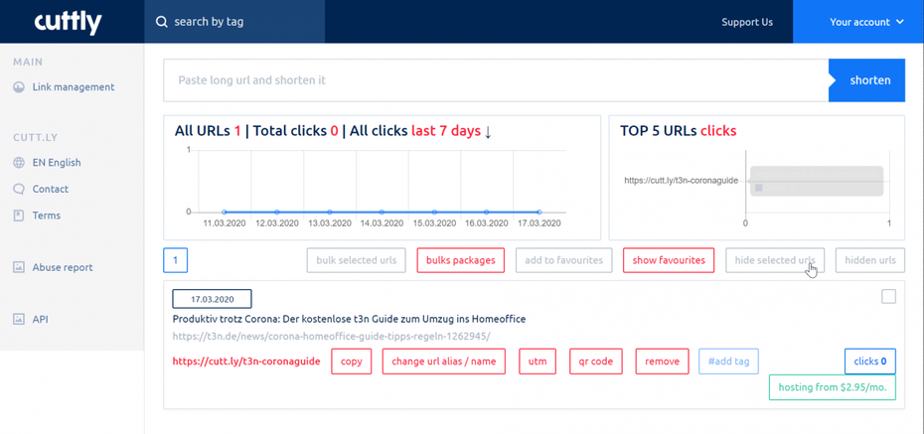Change the TOP 5 URLs clicks metric
This screenshot has width=924, height=434.
click(718, 131)
